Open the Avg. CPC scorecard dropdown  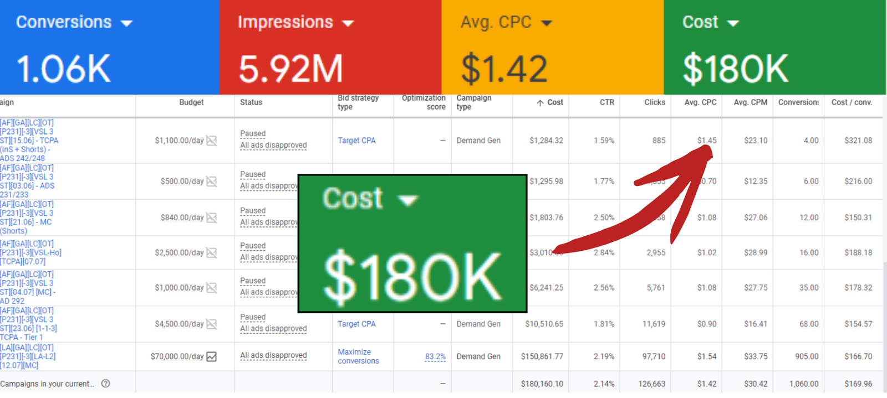(547, 23)
